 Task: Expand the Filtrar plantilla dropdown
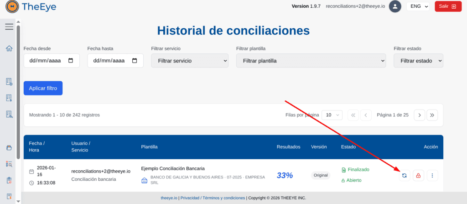click(x=311, y=61)
